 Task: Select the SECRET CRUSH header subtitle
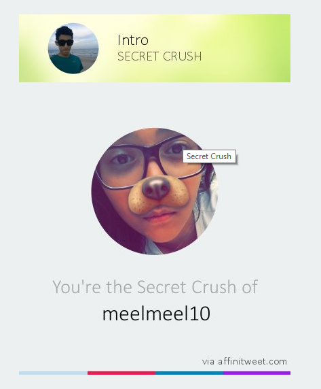coord(159,56)
